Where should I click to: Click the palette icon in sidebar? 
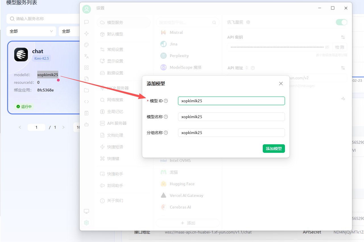coord(86,45)
